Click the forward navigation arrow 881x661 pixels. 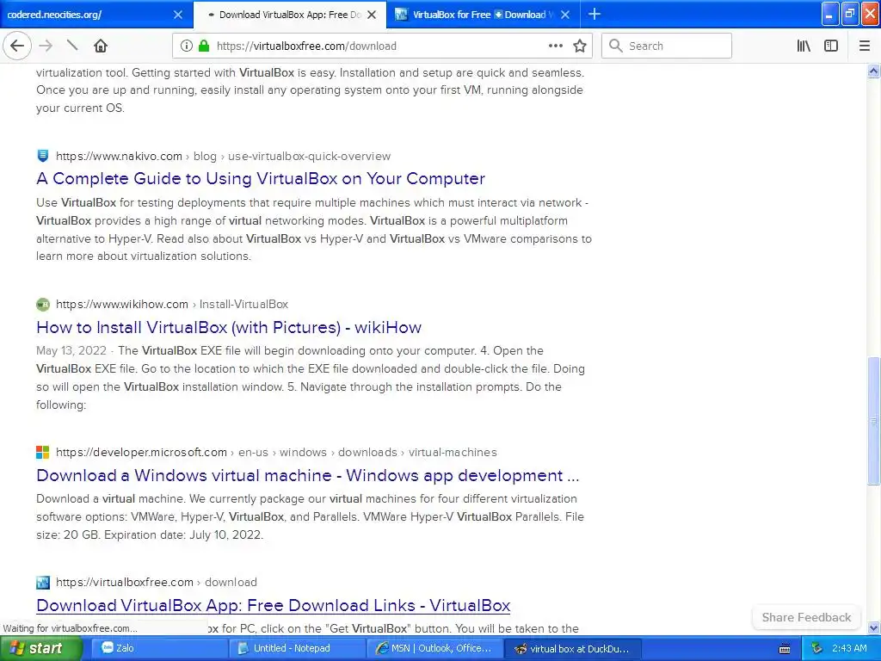coord(46,46)
